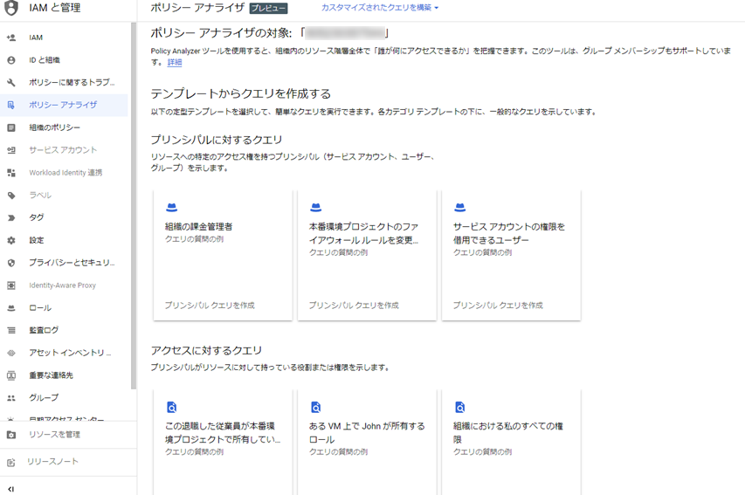Click the サービス アカウント icon
This screenshot has height=495, width=745.
11,150
